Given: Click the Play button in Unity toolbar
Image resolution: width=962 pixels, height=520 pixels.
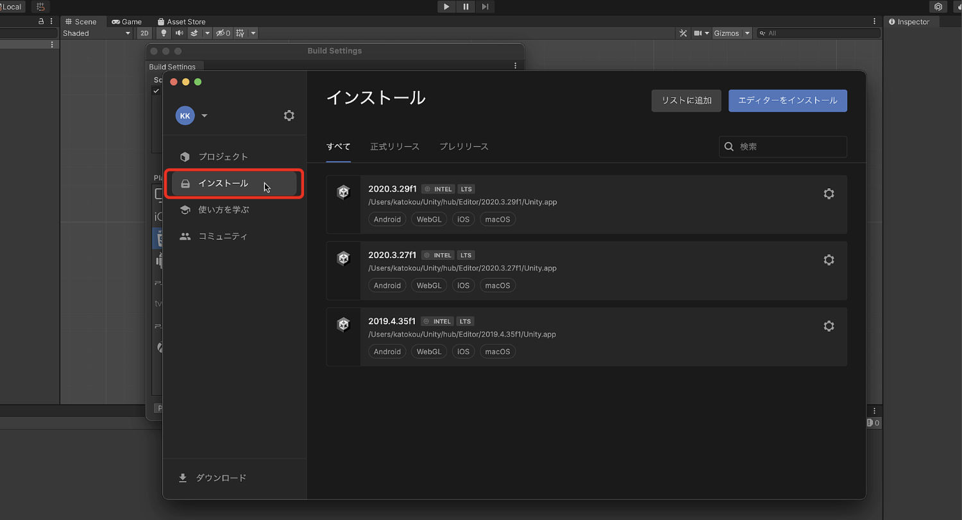Looking at the screenshot, I should coord(446,6).
